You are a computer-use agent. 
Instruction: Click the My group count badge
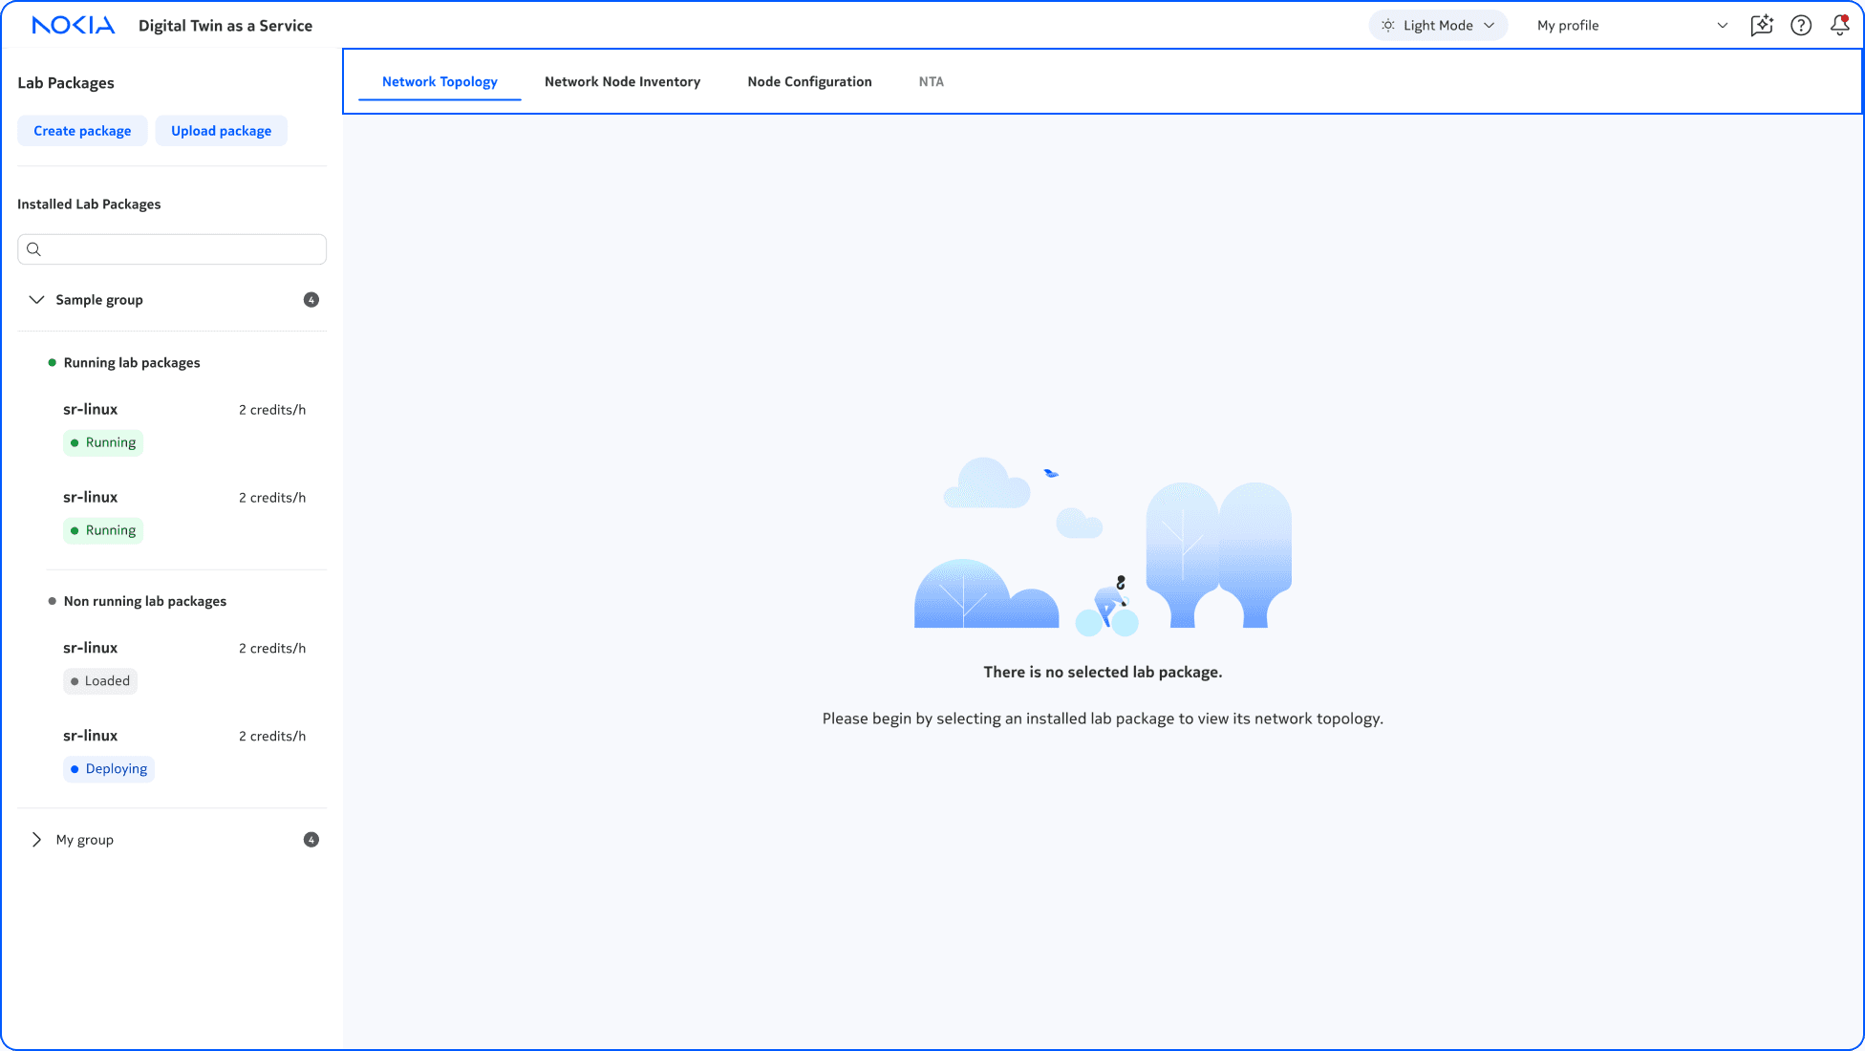click(x=311, y=840)
